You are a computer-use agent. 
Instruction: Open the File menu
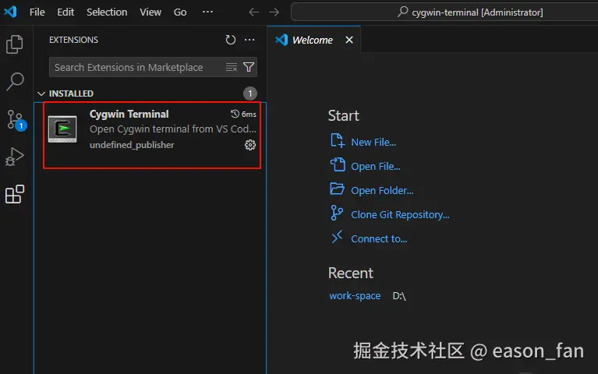pyautogui.click(x=37, y=12)
